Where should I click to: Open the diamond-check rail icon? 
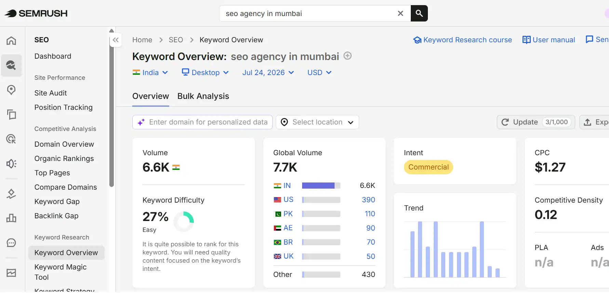11,194
